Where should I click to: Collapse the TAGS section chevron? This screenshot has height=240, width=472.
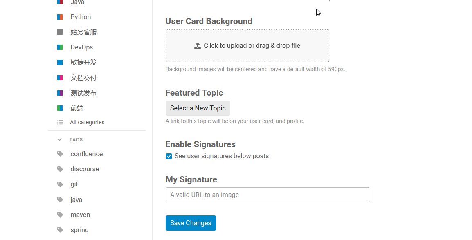click(60, 139)
